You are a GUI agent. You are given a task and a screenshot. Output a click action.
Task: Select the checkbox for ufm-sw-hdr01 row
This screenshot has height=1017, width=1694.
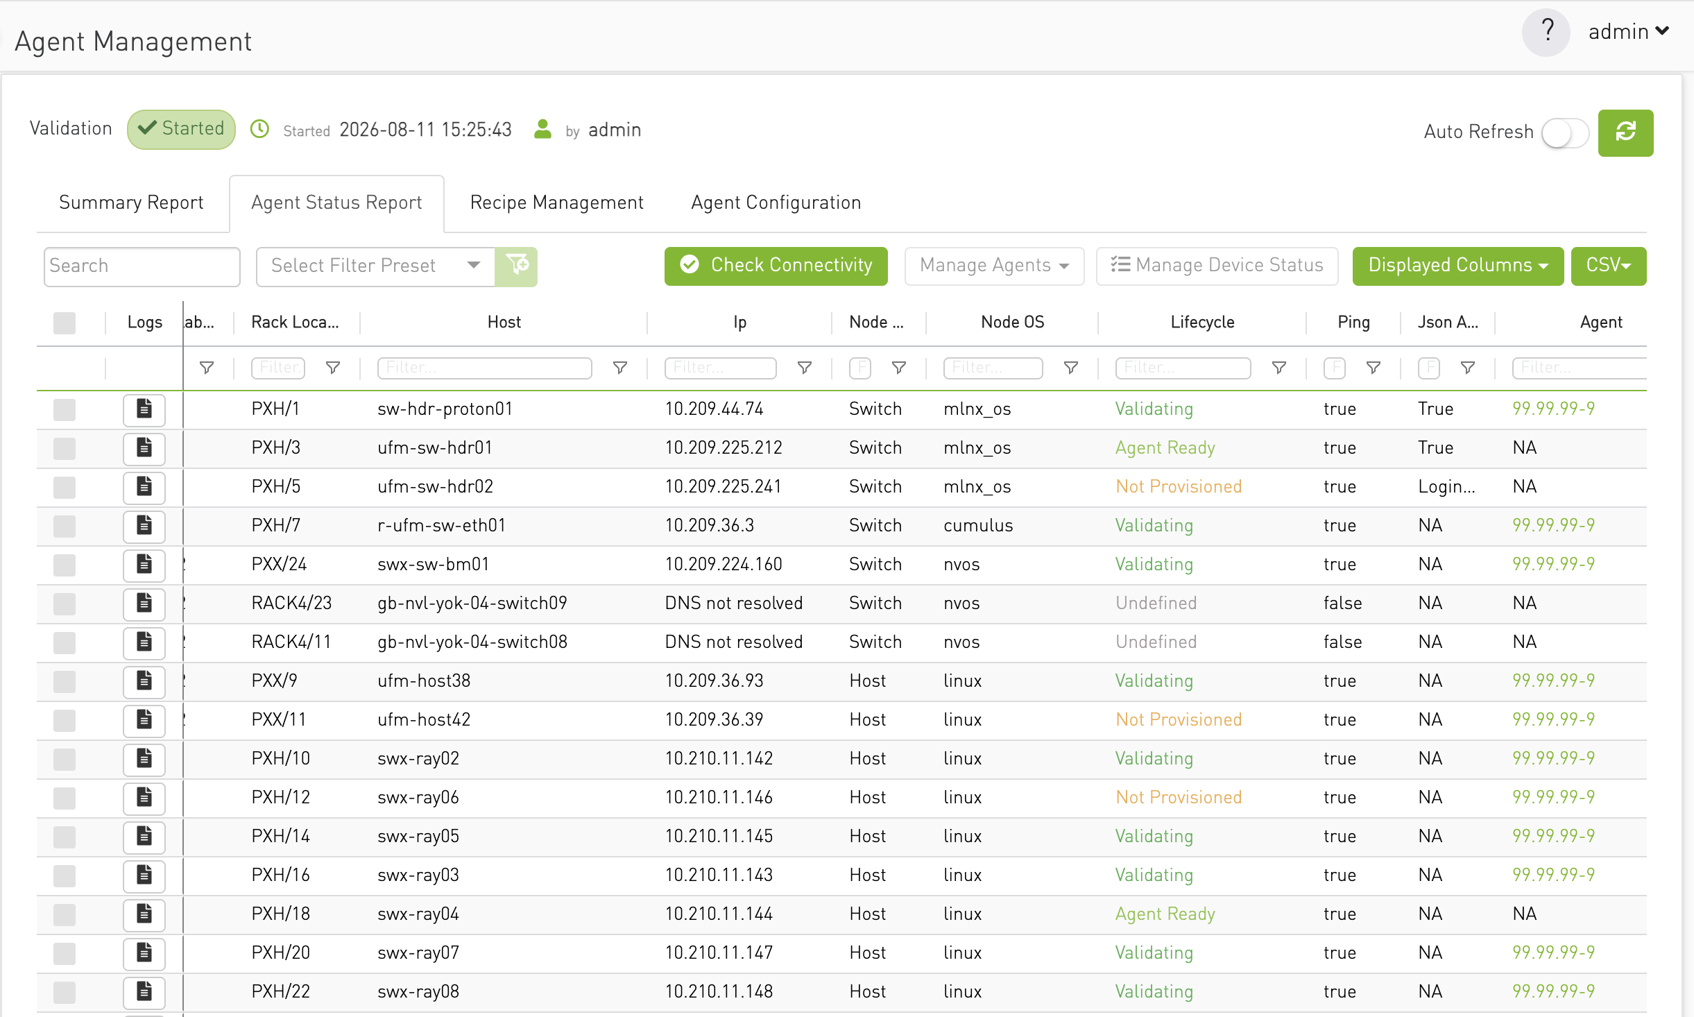65,448
